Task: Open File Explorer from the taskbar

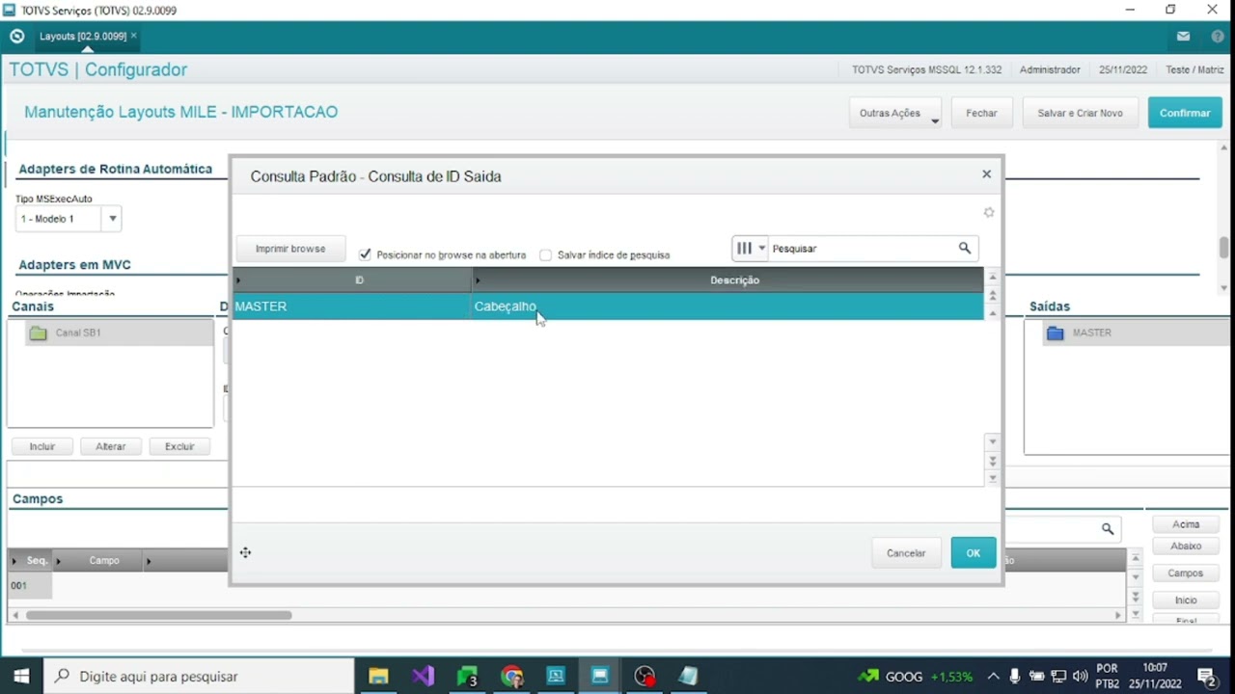Action: (378, 676)
